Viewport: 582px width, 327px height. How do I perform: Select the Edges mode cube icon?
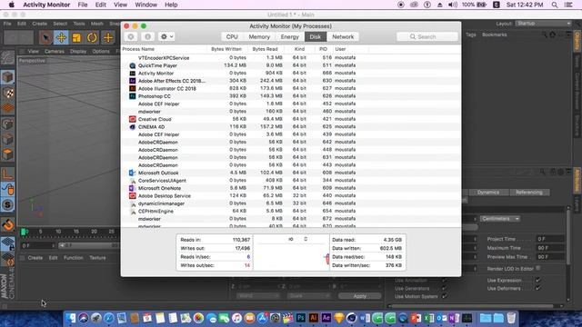7,139
